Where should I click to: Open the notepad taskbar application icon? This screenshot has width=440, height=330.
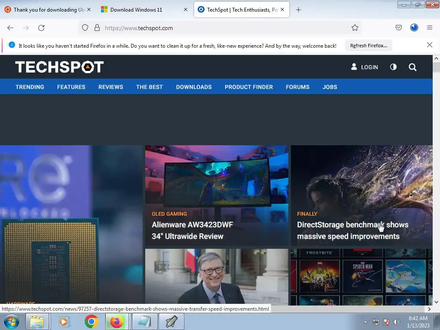[144, 321]
